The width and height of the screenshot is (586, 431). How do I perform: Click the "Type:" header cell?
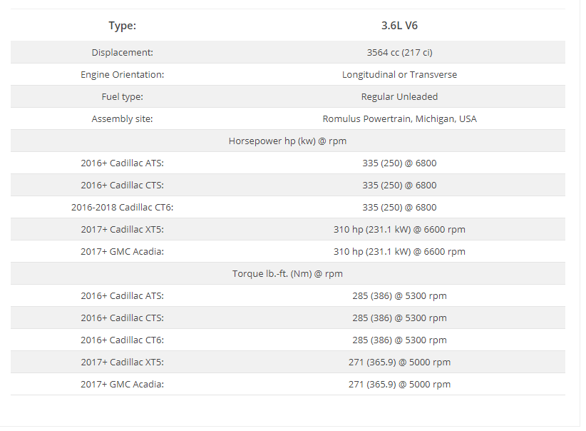pos(122,26)
